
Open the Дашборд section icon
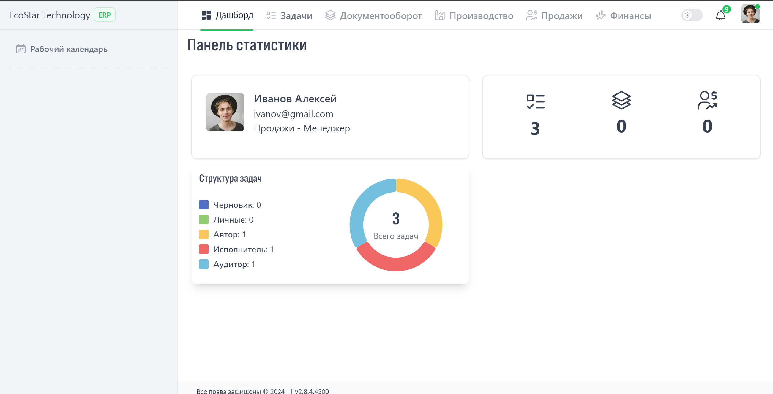click(x=206, y=15)
